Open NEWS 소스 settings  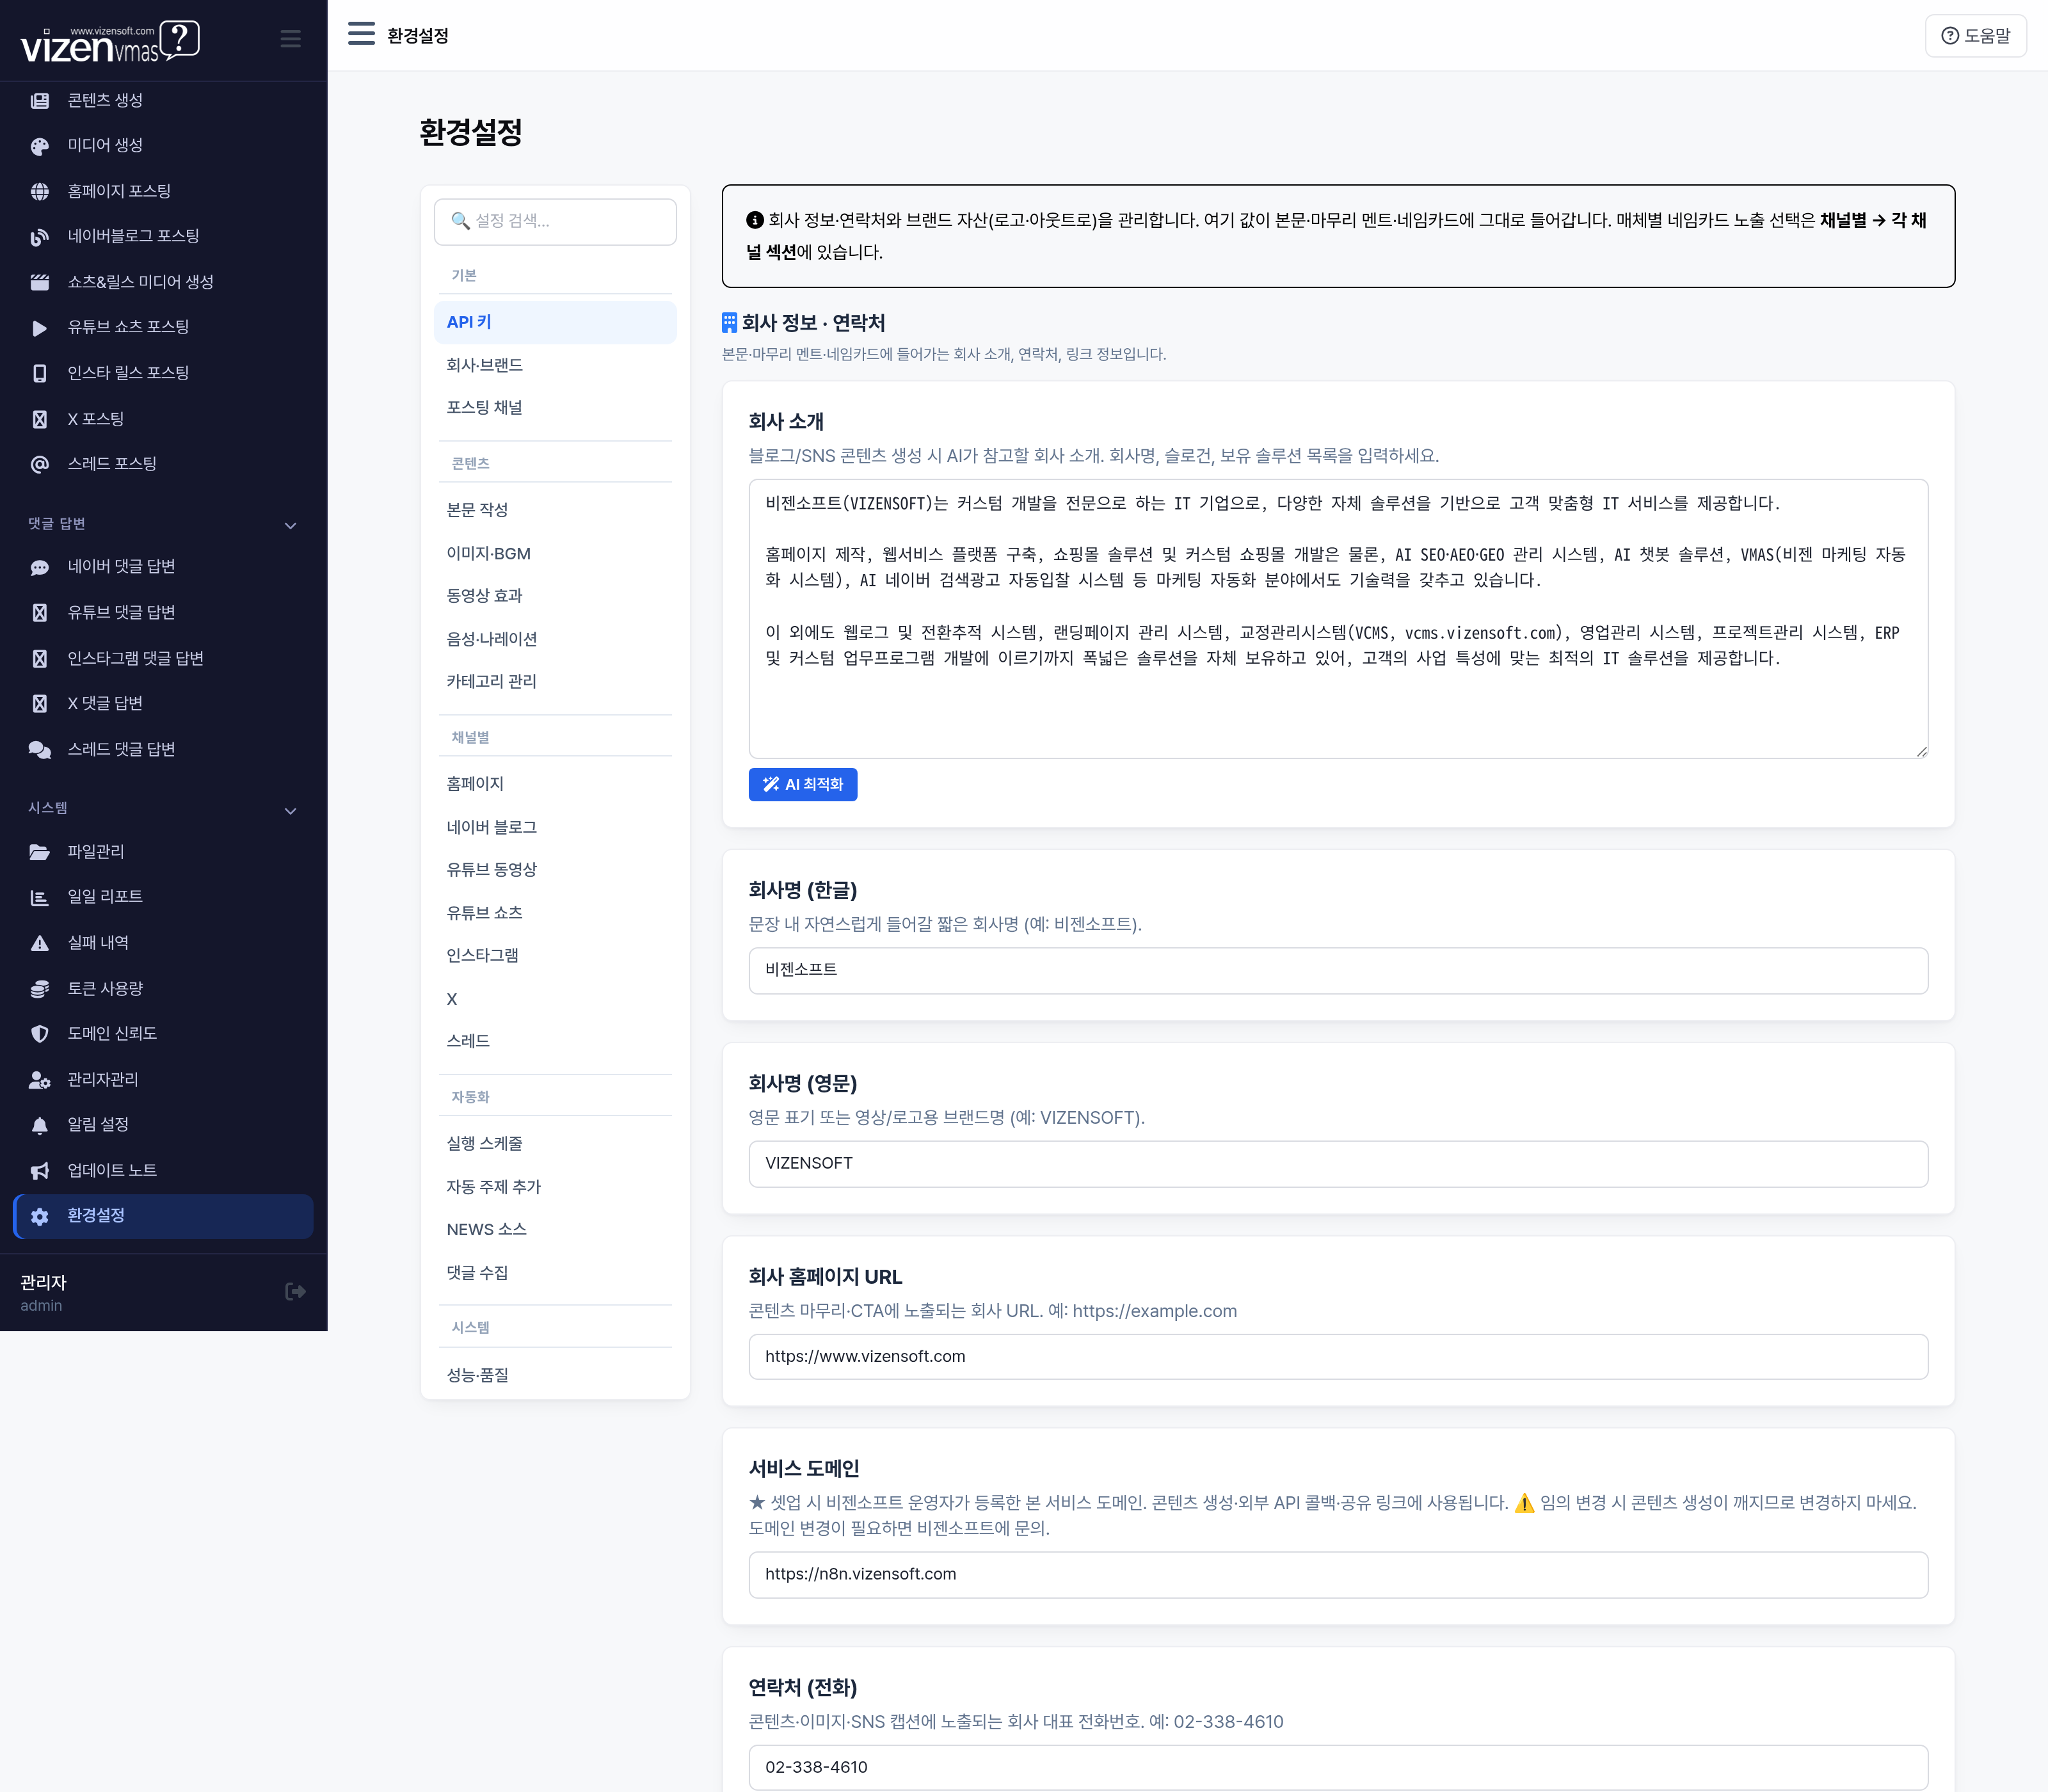pos(555,1229)
